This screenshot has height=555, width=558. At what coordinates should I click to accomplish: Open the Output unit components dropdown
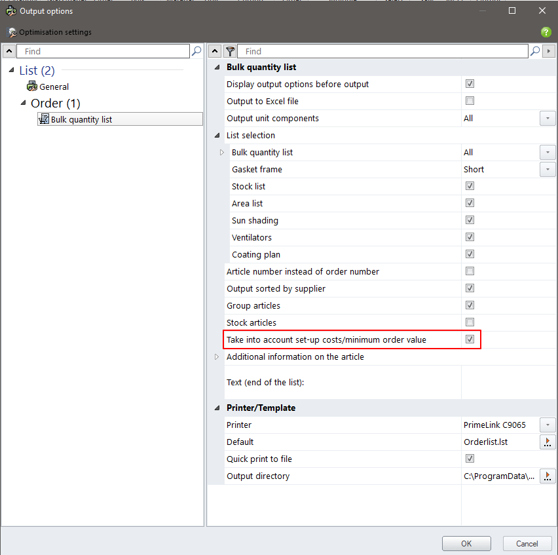[x=548, y=119]
